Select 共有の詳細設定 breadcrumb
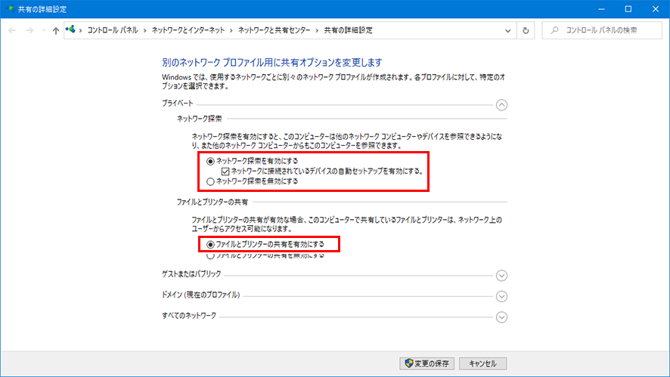The width and height of the screenshot is (670, 377). [x=349, y=30]
